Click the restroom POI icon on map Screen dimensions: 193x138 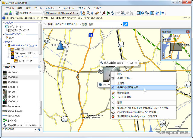coord(90,35)
